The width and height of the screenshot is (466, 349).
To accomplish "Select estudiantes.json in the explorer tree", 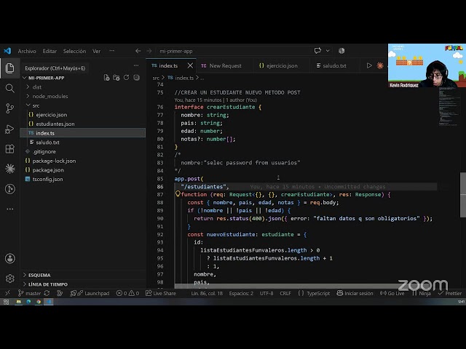I will [55, 124].
